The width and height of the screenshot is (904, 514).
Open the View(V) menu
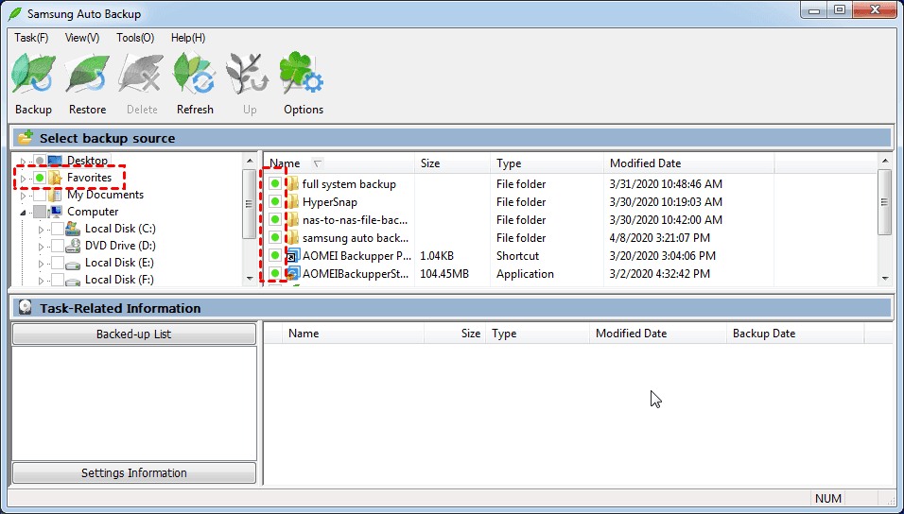82,38
